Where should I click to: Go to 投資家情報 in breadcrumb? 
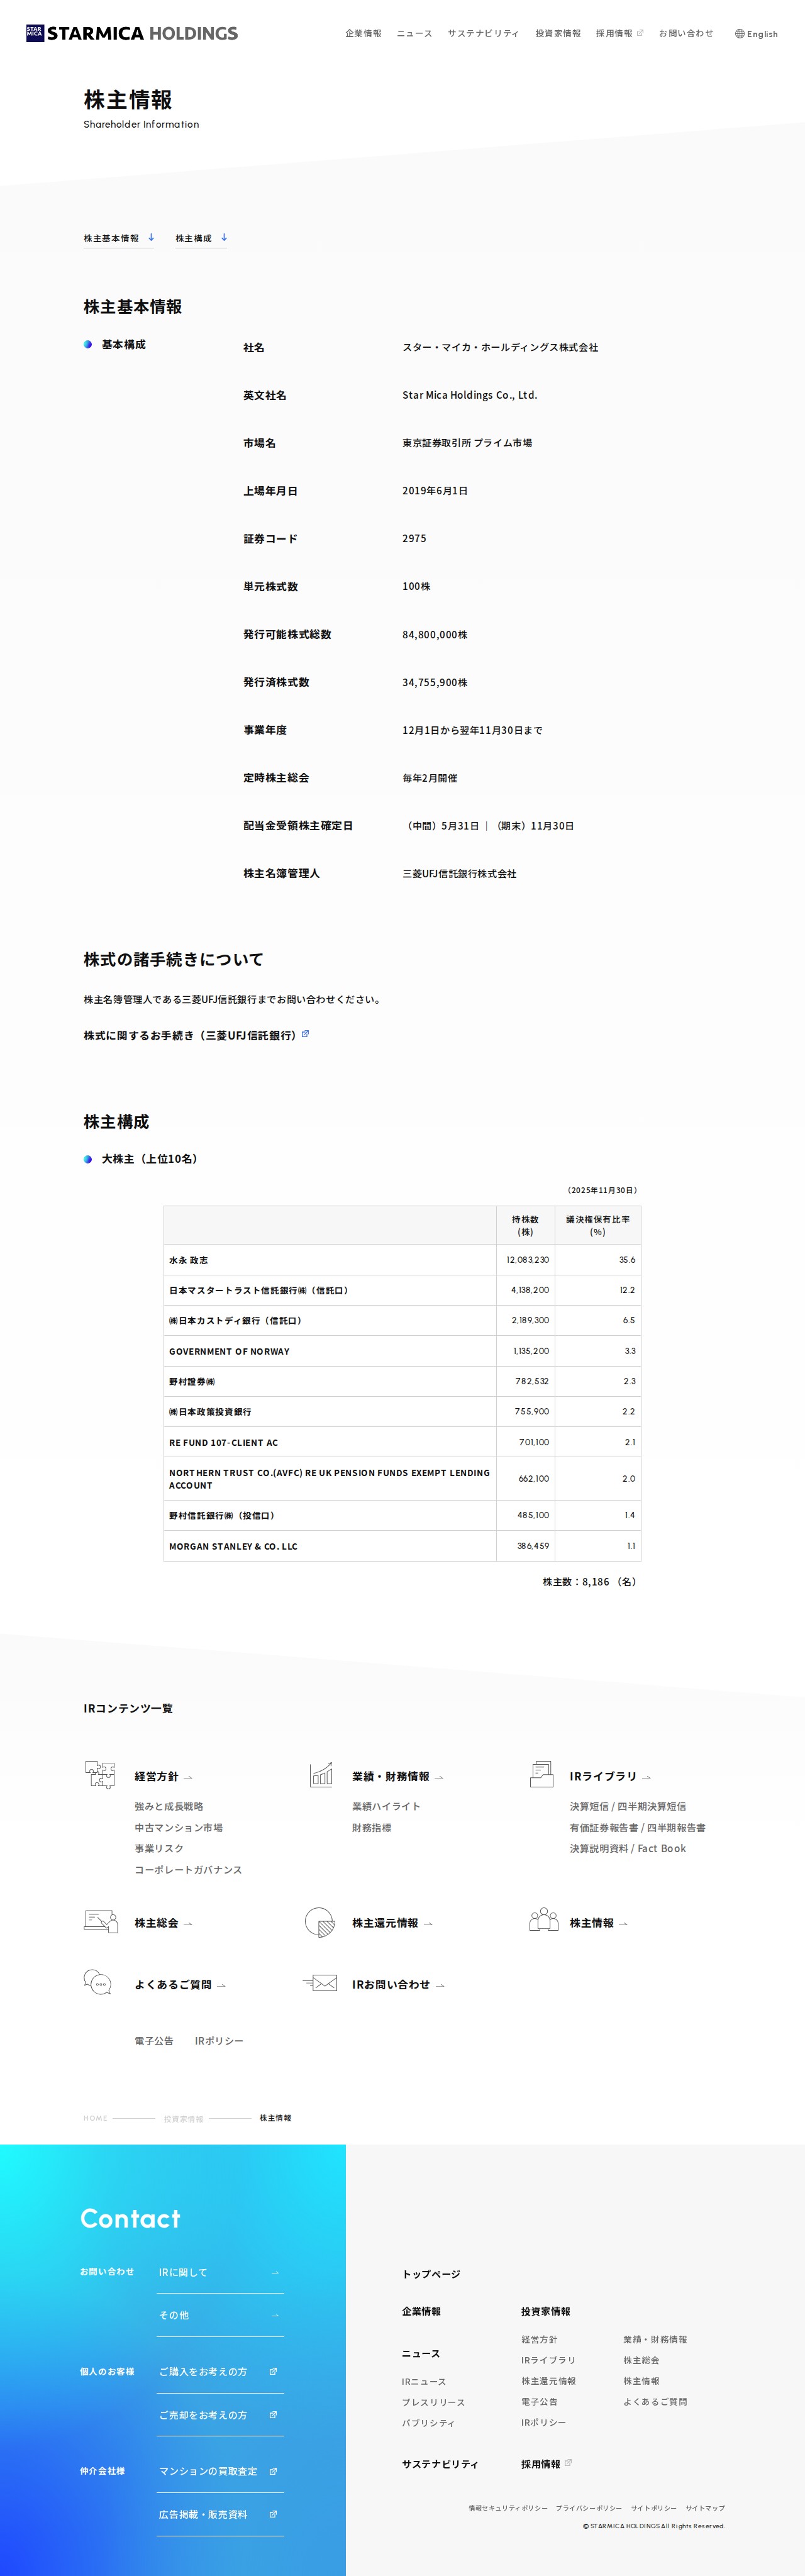tap(183, 2119)
